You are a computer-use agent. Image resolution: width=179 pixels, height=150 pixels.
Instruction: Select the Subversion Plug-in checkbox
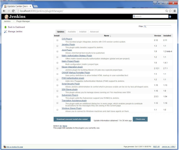click(x=57, y=97)
